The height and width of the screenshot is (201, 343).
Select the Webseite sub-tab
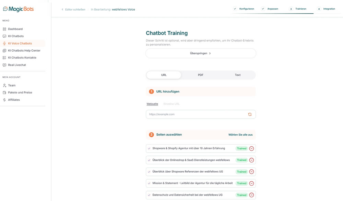[152, 104]
